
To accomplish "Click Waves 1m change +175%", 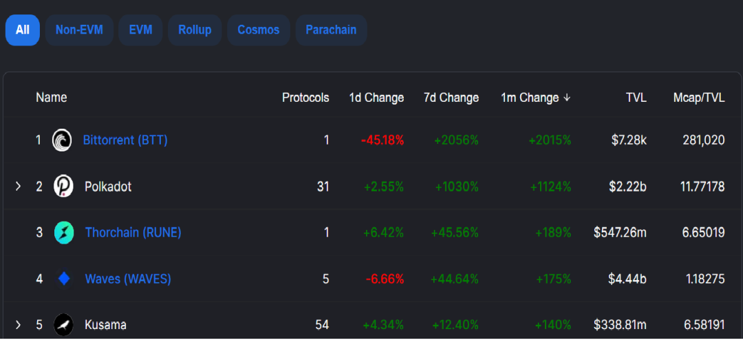I will tap(553, 279).
